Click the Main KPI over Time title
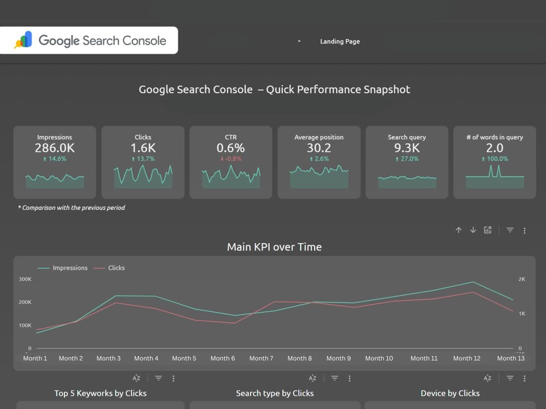The height and width of the screenshot is (409, 546). pos(274,247)
